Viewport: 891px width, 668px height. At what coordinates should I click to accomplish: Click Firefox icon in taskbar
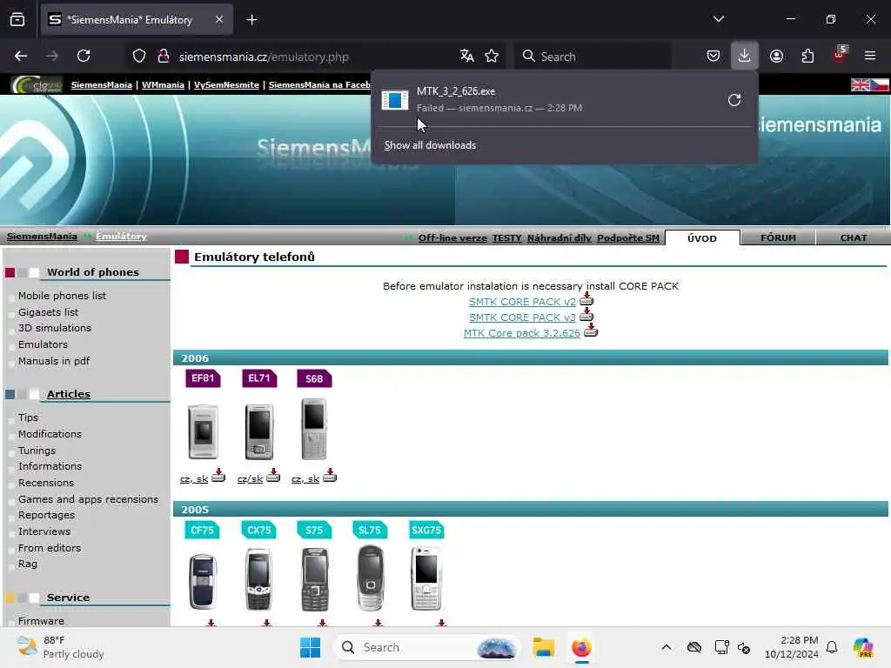[581, 647]
